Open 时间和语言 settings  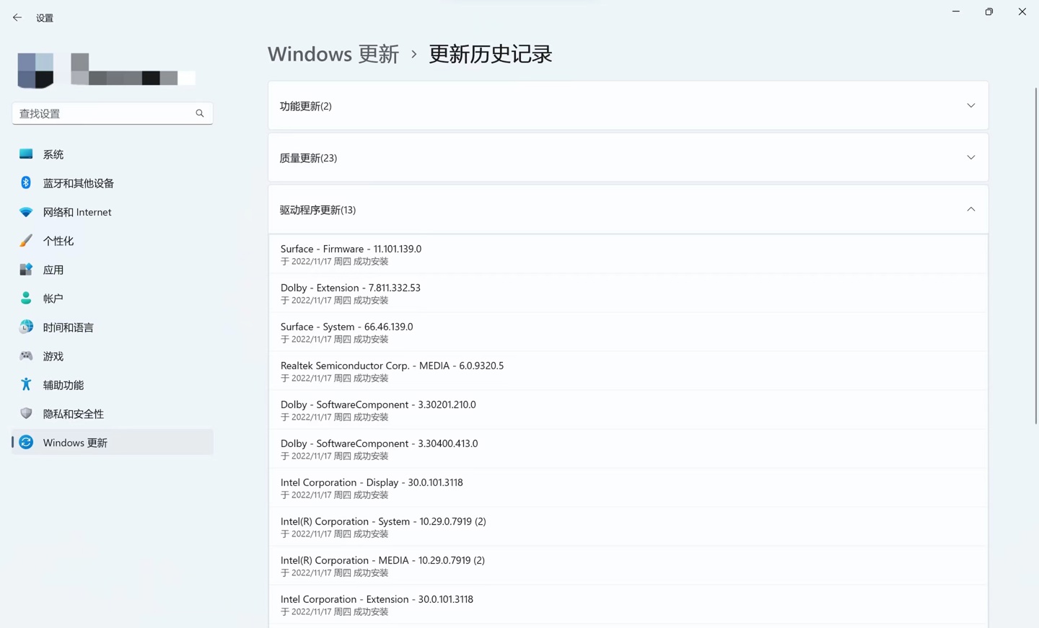(x=113, y=327)
